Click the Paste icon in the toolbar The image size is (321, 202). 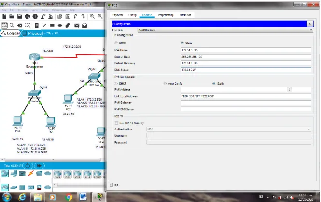pyautogui.click(x=68, y=16)
